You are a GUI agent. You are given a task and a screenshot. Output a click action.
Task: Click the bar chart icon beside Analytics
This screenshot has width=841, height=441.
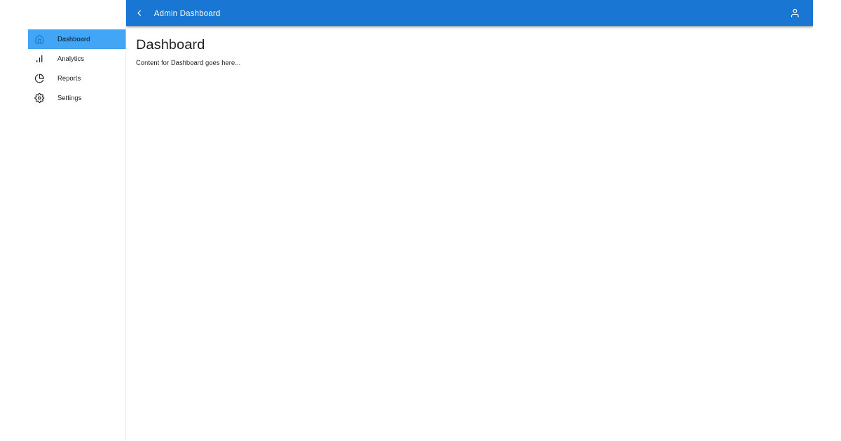point(39,59)
